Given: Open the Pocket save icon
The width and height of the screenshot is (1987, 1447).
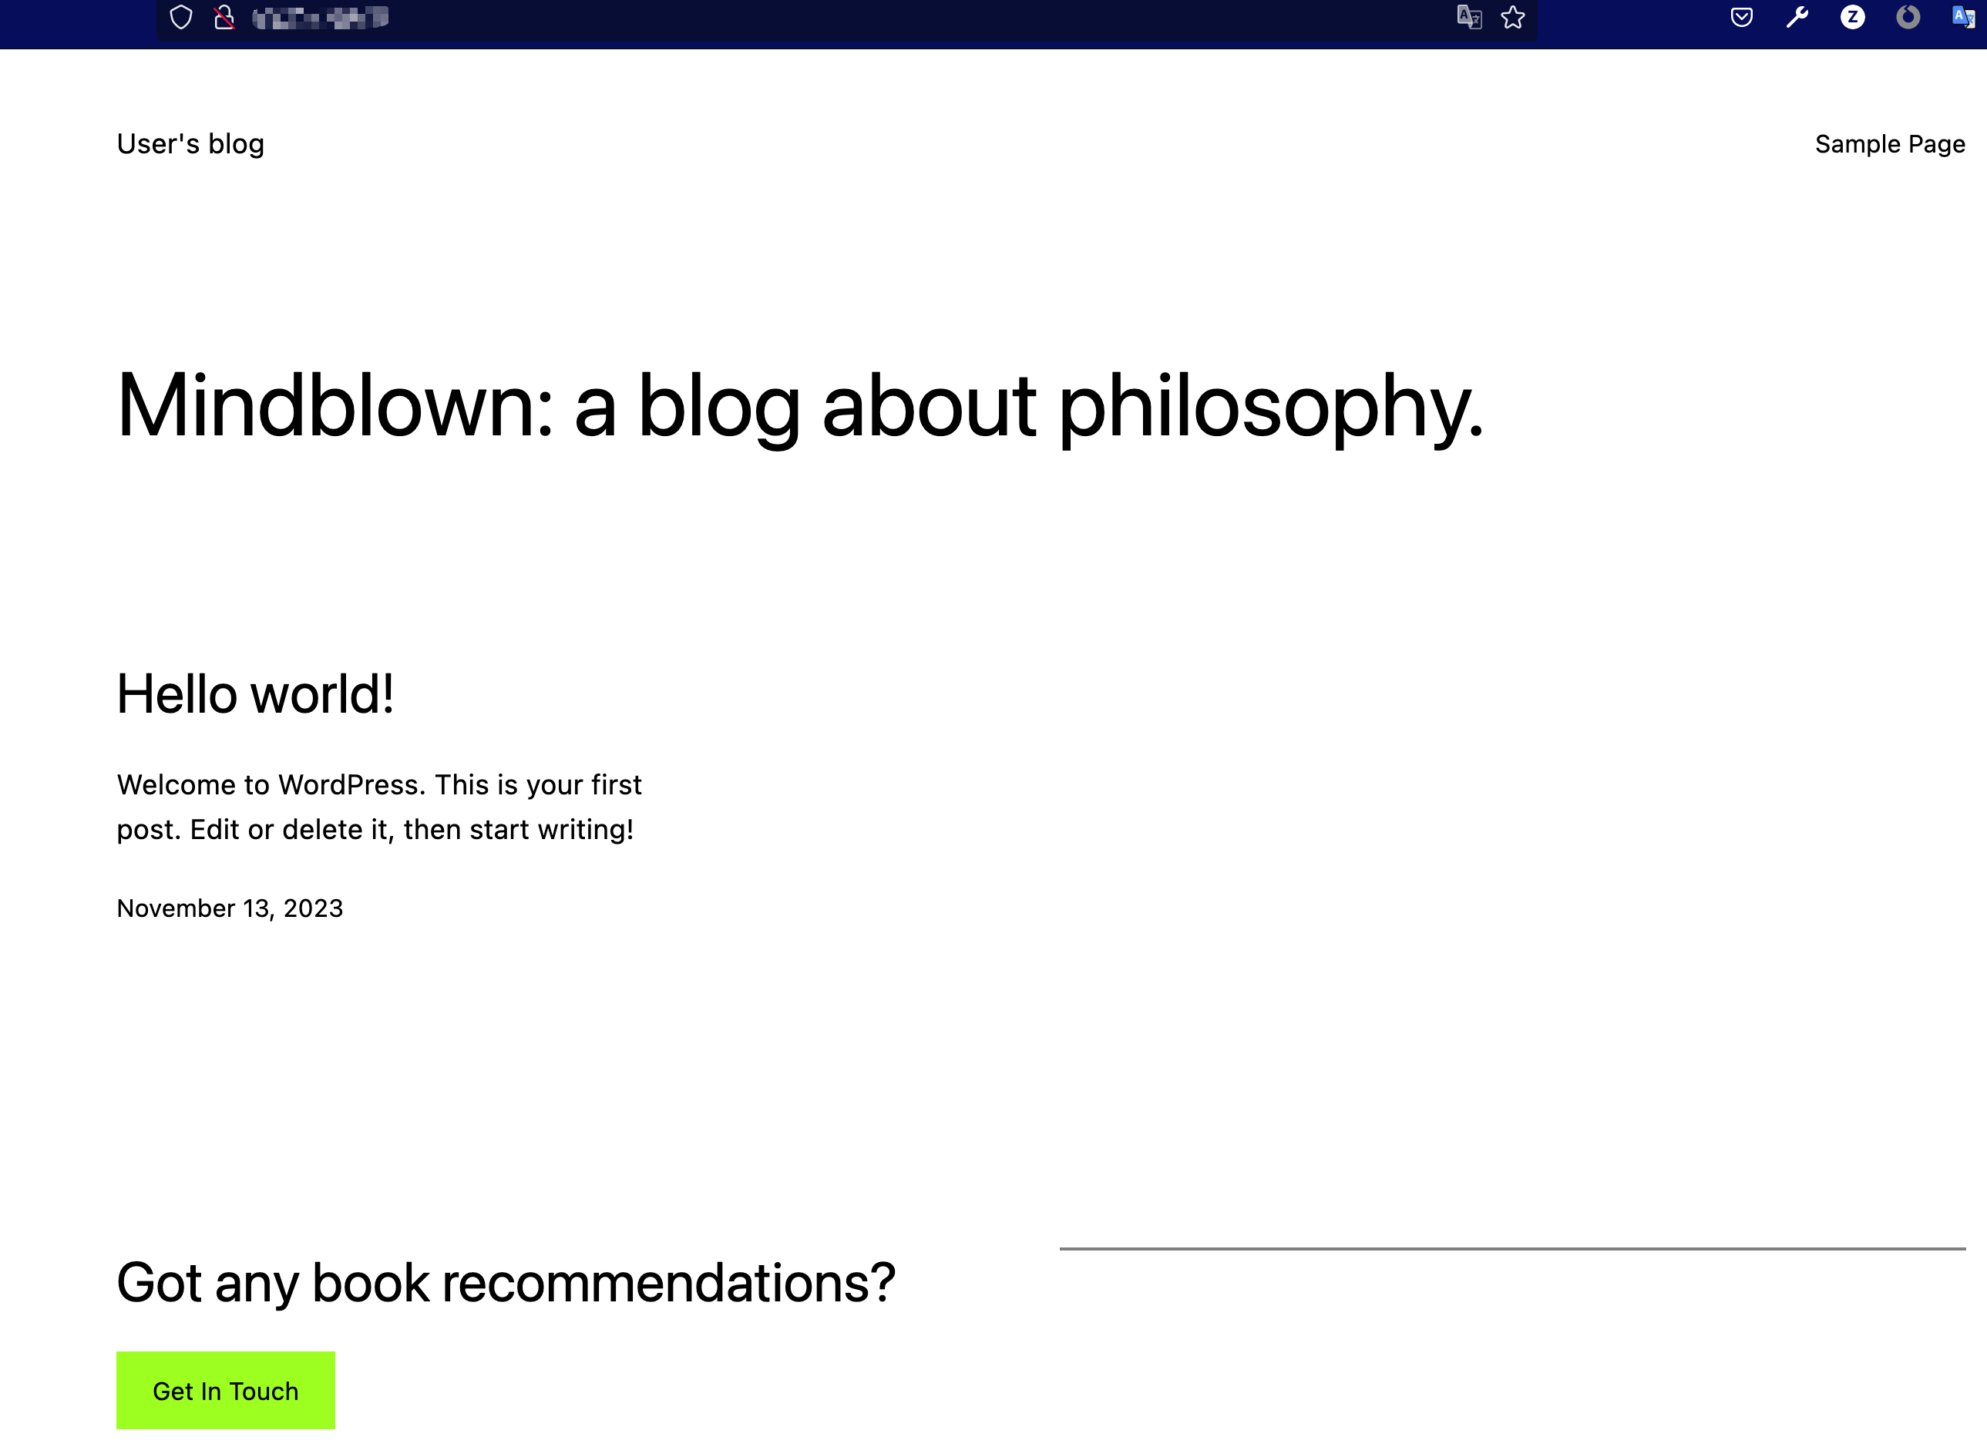Looking at the screenshot, I should [x=1742, y=18].
